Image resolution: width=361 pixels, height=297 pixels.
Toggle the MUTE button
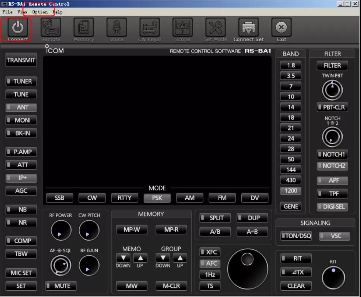tap(61, 286)
